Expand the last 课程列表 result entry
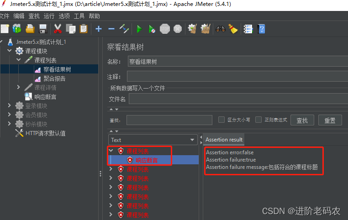 111,214
